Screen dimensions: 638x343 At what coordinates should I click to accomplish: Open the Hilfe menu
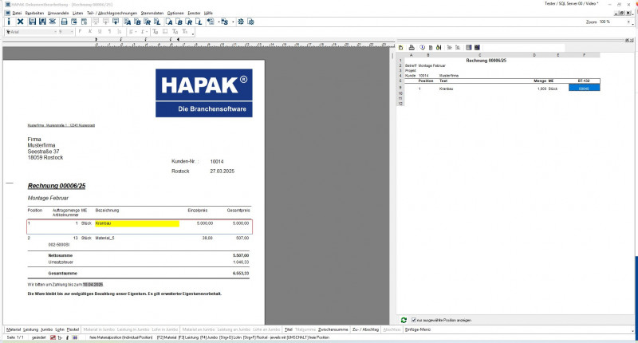click(x=208, y=13)
